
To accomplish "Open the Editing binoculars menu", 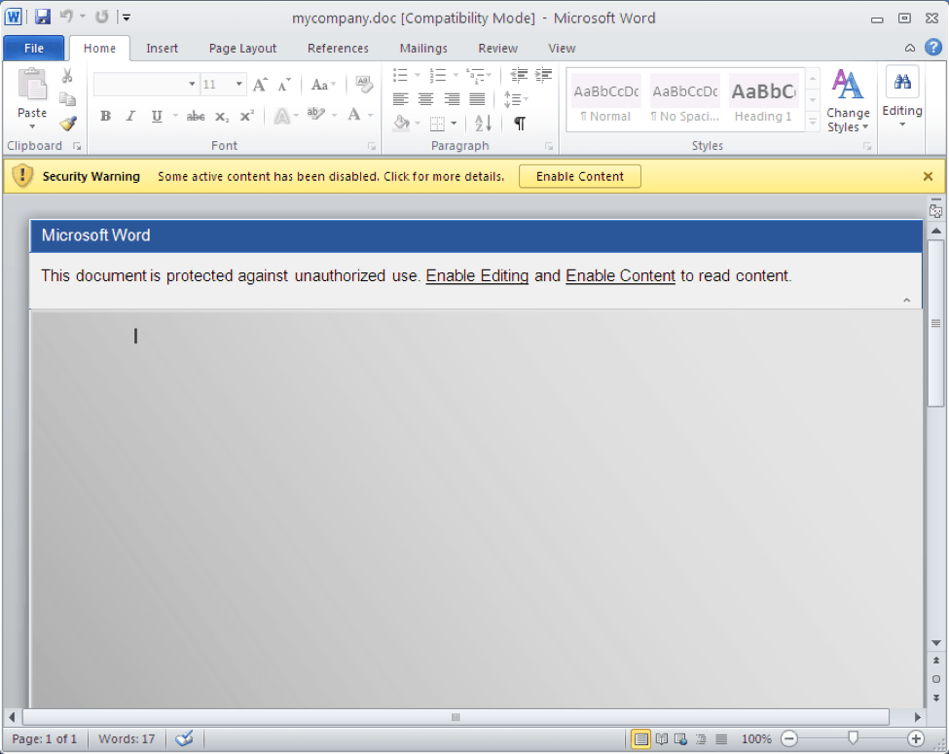I will [901, 97].
